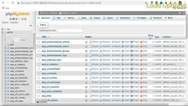Screen dimensions: 188x106
Task: Open the Search tab
Action: point(69,18)
